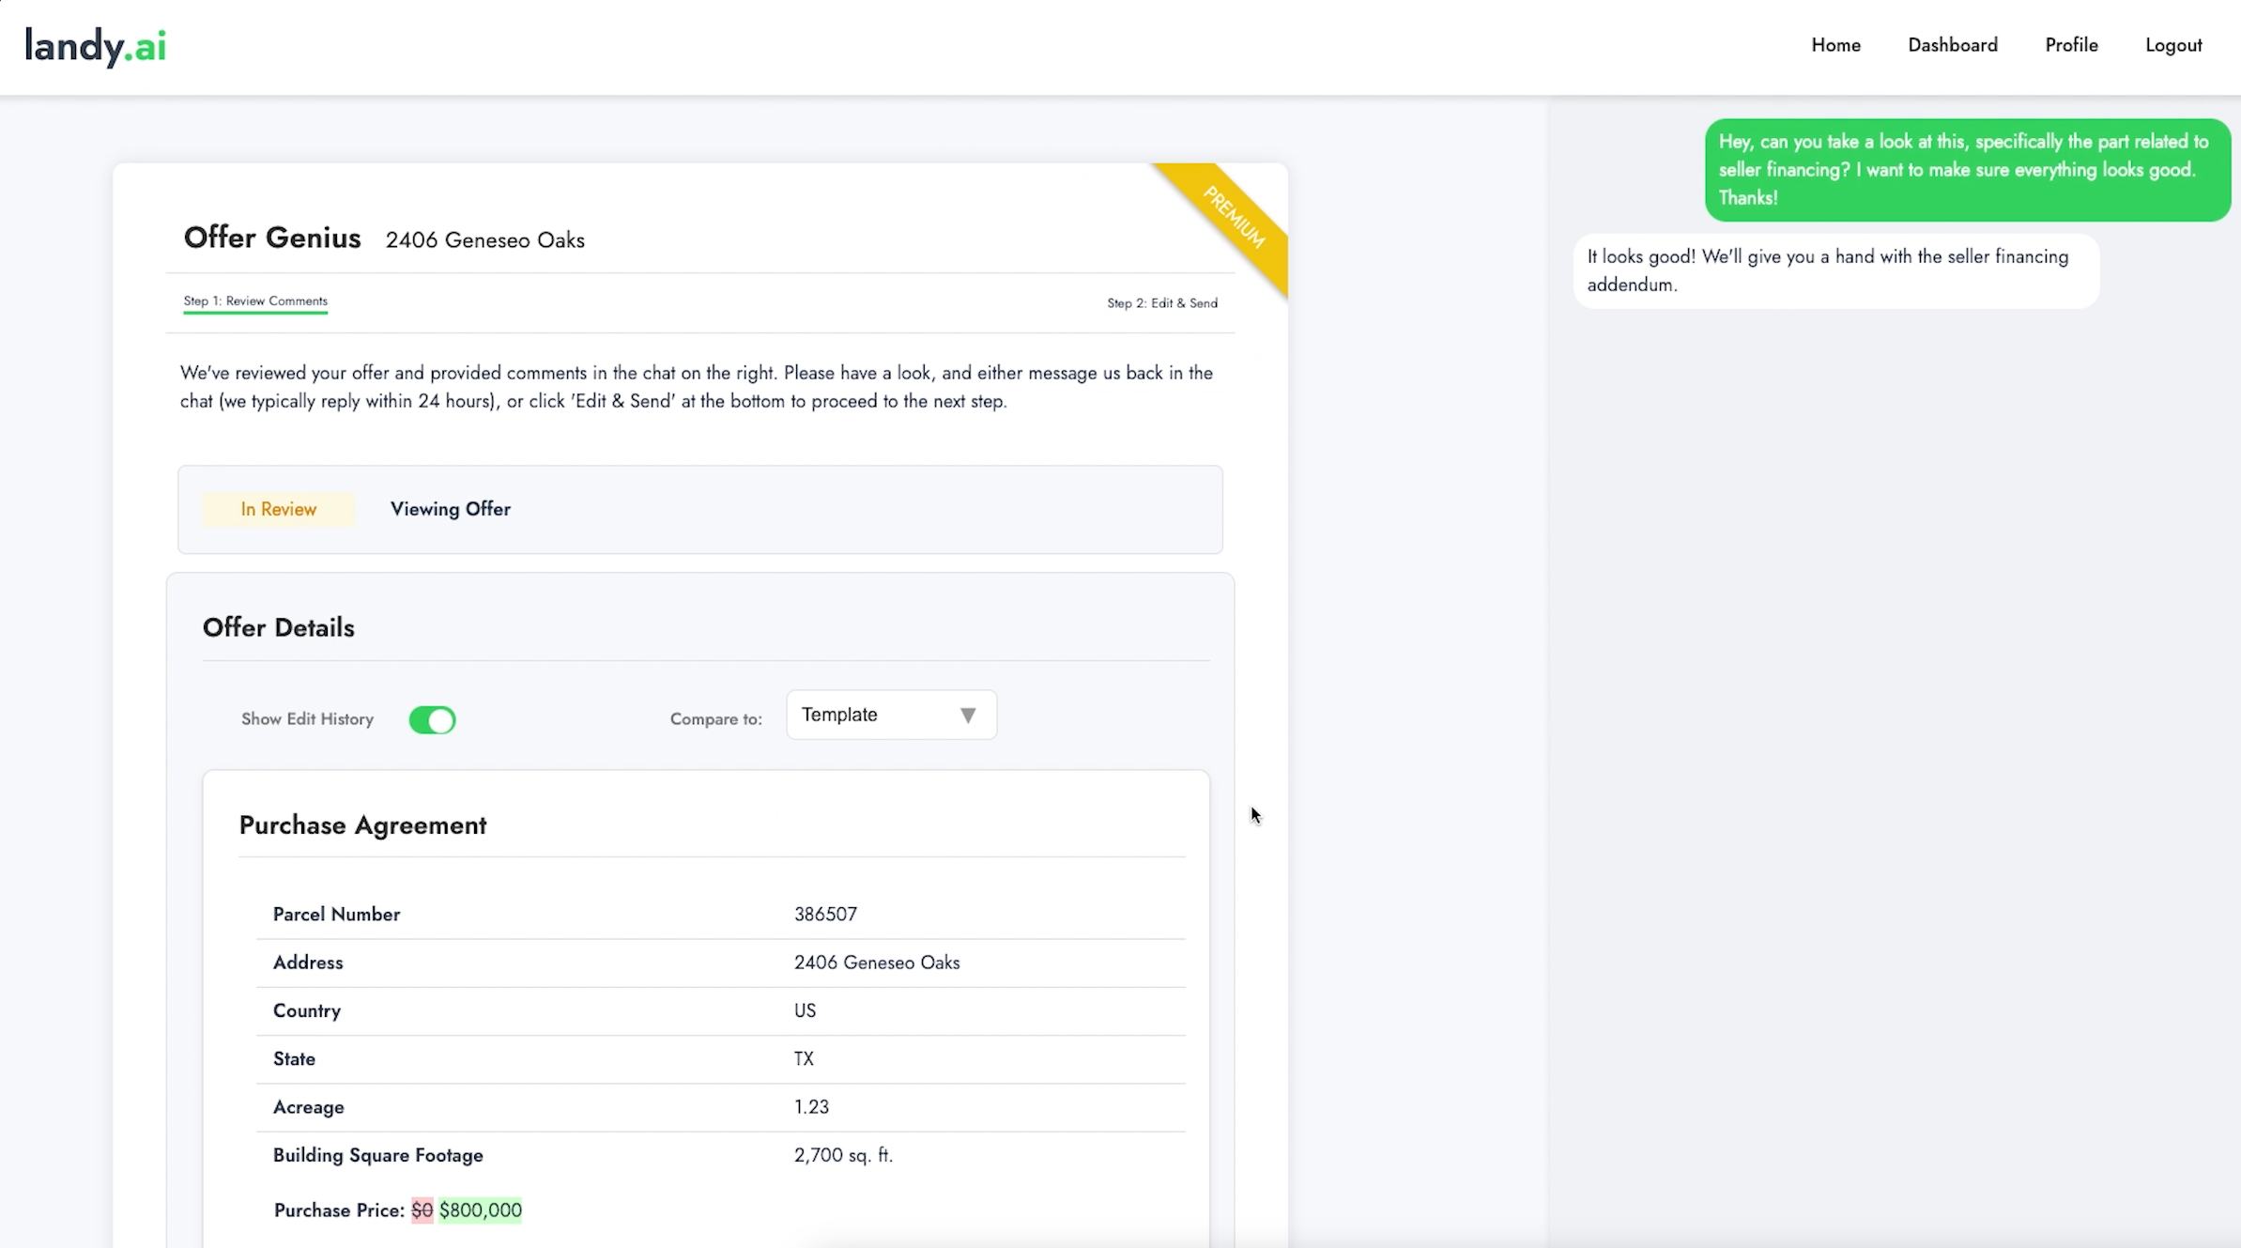Open the Home navigation link
The height and width of the screenshot is (1248, 2241).
tap(1835, 45)
